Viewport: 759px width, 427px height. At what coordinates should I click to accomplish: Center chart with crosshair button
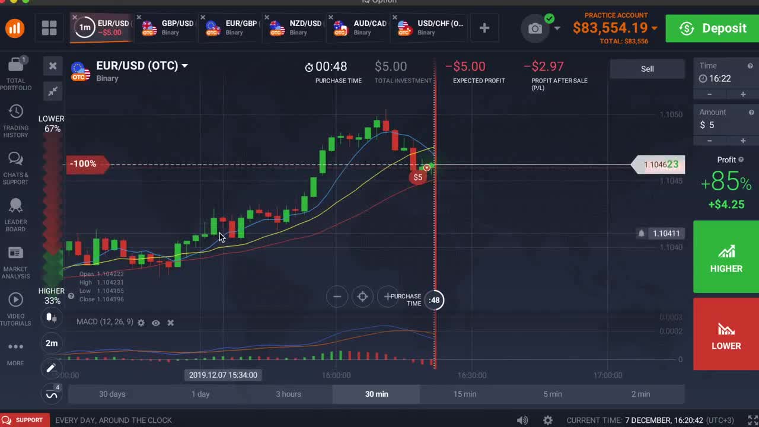tap(362, 297)
